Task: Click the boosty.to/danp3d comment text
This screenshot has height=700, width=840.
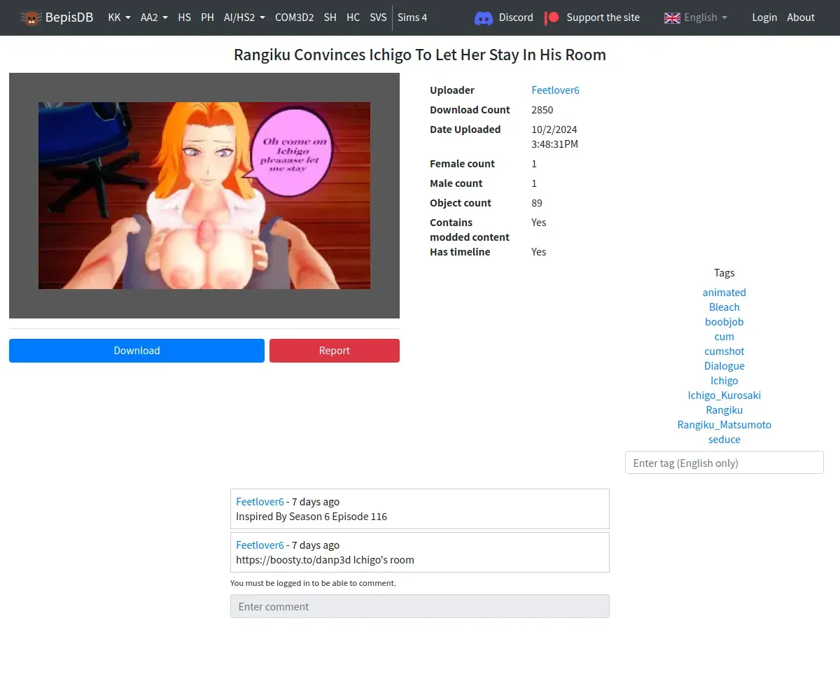Action: (x=325, y=560)
